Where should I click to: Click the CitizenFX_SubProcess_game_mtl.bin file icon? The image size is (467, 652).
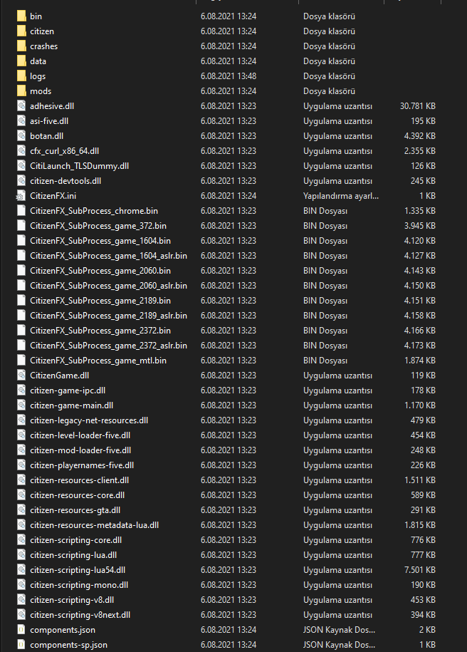click(21, 361)
